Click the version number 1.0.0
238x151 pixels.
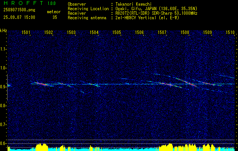51,3
